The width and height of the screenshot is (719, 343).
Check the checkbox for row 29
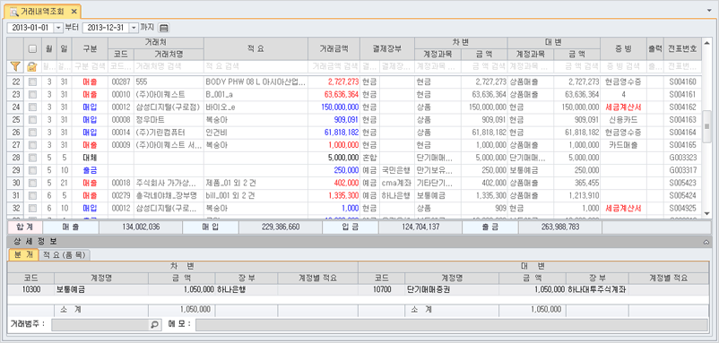coord(31,170)
